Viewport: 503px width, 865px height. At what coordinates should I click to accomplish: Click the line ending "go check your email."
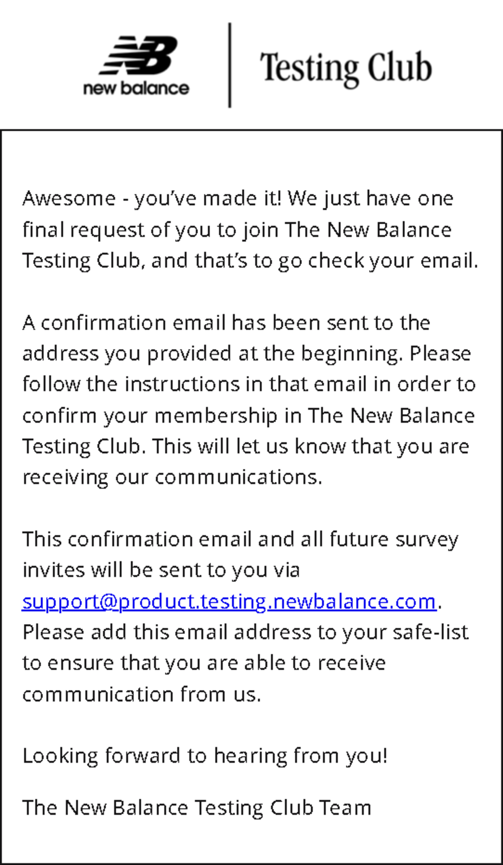[x=250, y=261]
